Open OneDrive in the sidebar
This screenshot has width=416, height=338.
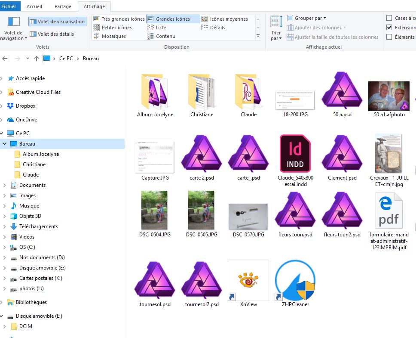tap(26, 120)
